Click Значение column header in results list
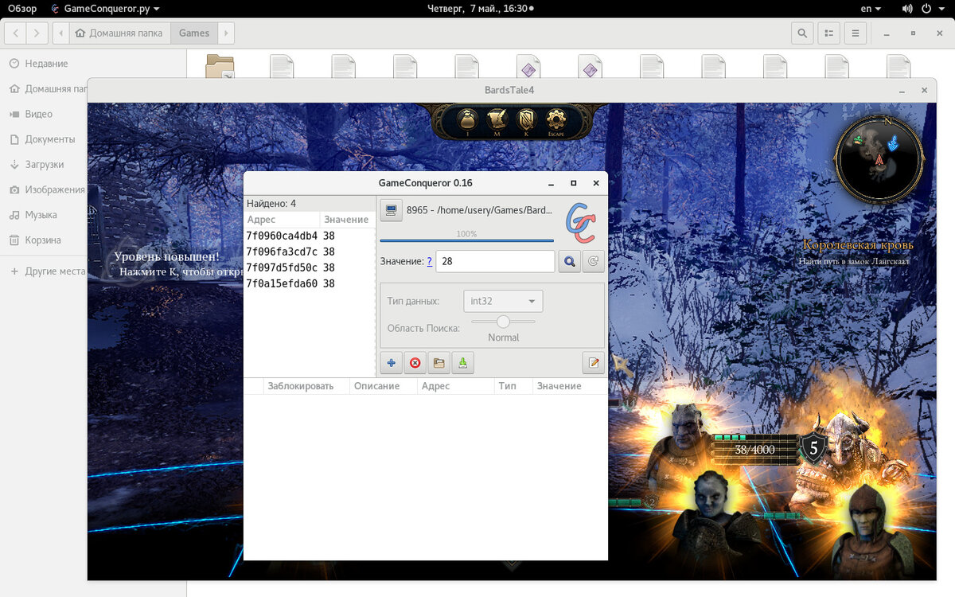The width and height of the screenshot is (955, 597). point(347,220)
